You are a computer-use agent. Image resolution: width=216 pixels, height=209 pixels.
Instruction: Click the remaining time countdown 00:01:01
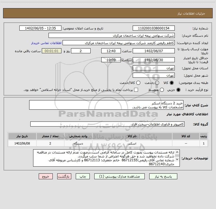pos(52,51)
